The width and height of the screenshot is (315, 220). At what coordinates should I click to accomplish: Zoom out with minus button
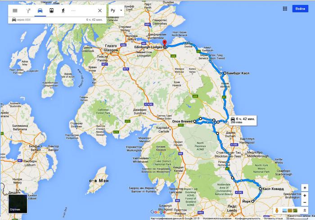[x=305, y=202]
